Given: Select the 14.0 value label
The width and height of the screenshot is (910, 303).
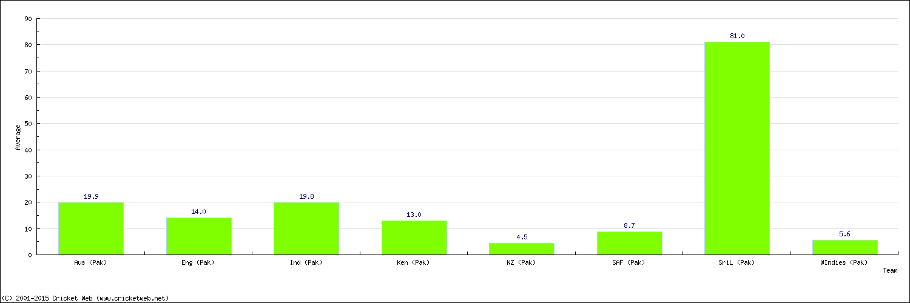Looking at the screenshot, I should click(199, 211).
